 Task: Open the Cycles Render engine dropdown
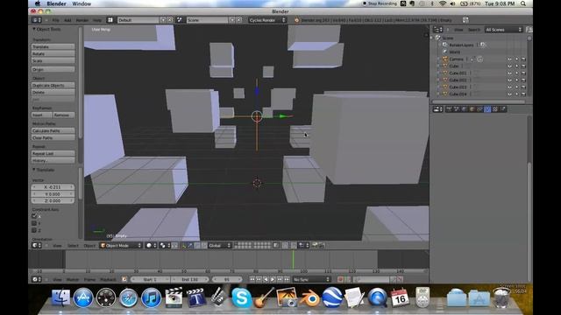tap(267, 20)
